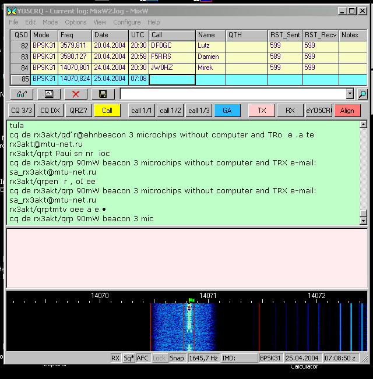Toggle the AFC status bar option
This screenshot has width=373, height=379.
(143, 358)
